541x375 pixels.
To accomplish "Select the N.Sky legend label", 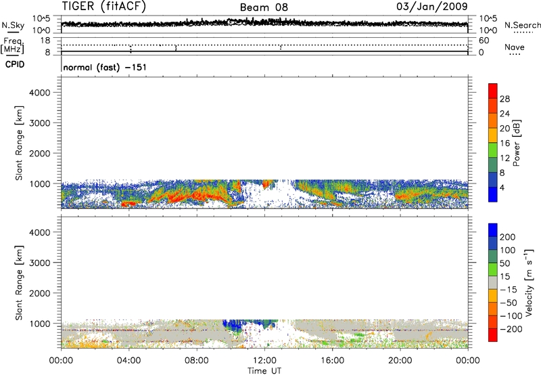I will click(x=13, y=25).
